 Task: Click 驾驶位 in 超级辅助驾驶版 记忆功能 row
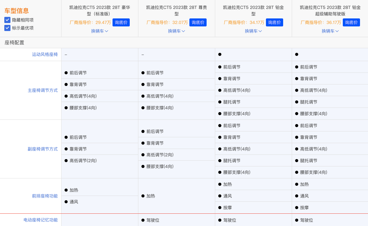tap(307, 220)
